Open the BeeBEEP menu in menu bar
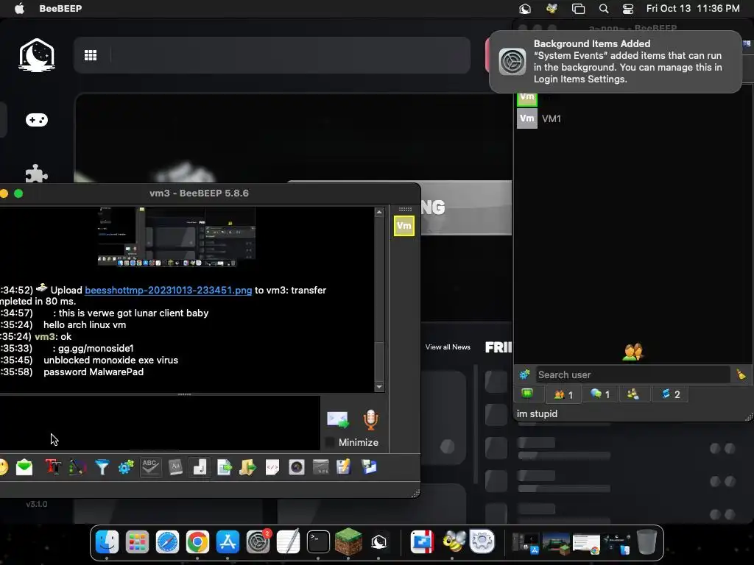The image size is (754, 565). (x=60, y=8)
